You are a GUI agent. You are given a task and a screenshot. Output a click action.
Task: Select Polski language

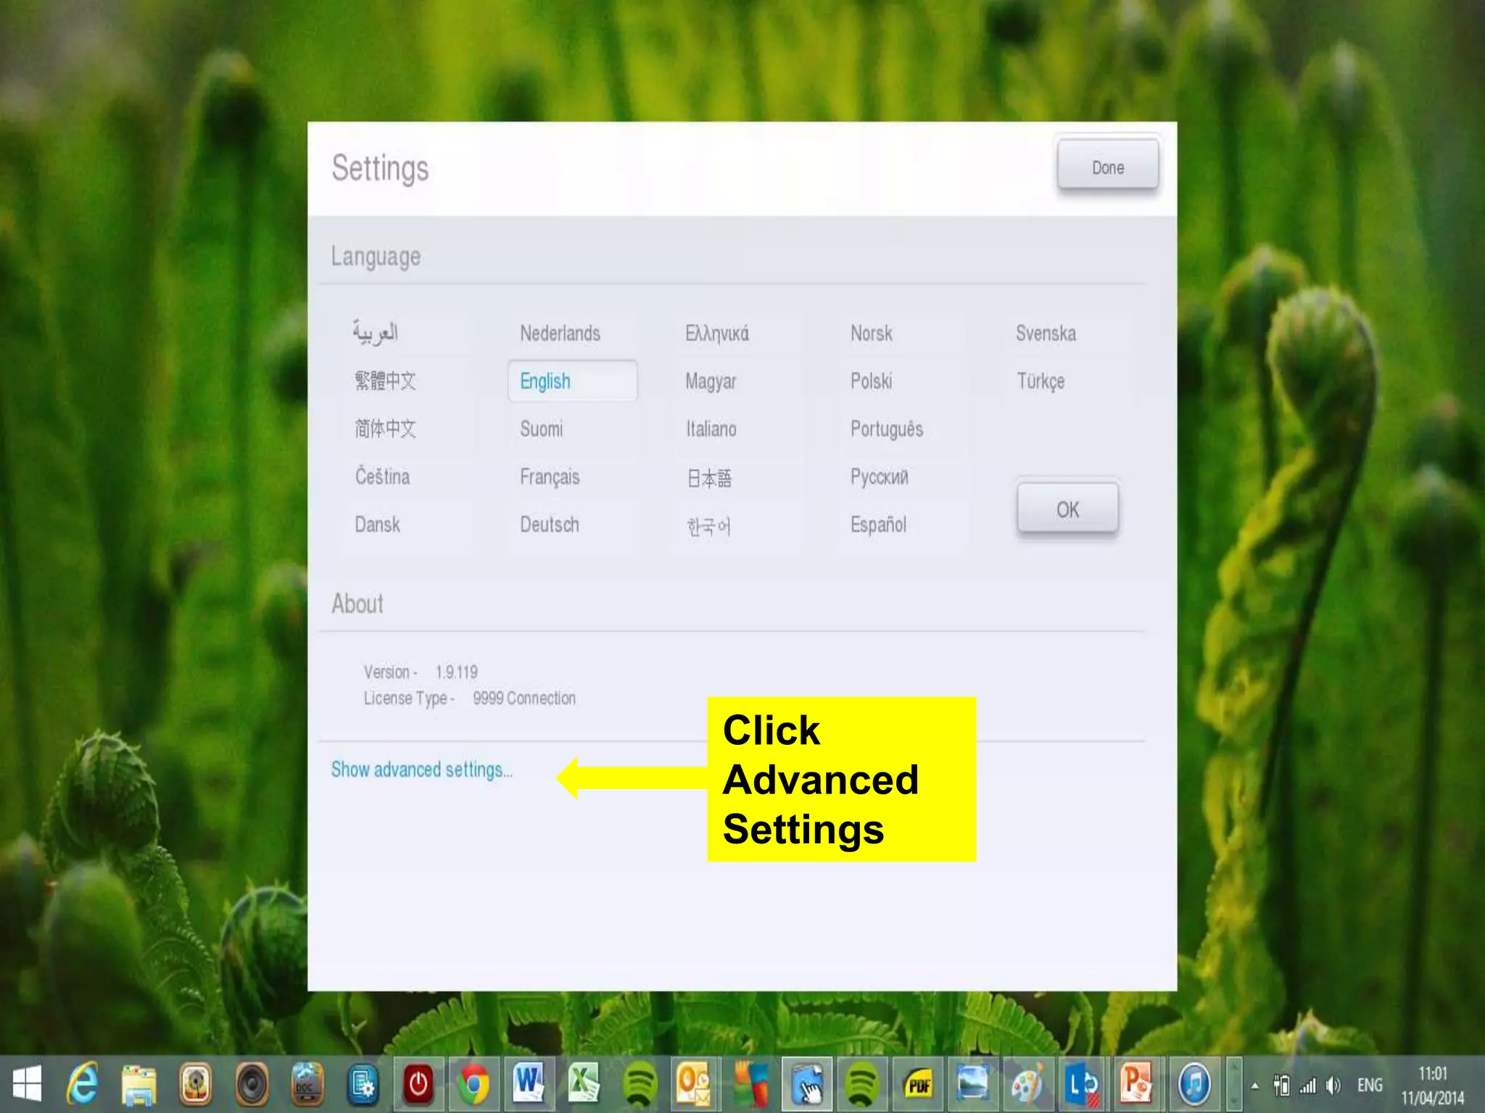(x=871, y=381)
